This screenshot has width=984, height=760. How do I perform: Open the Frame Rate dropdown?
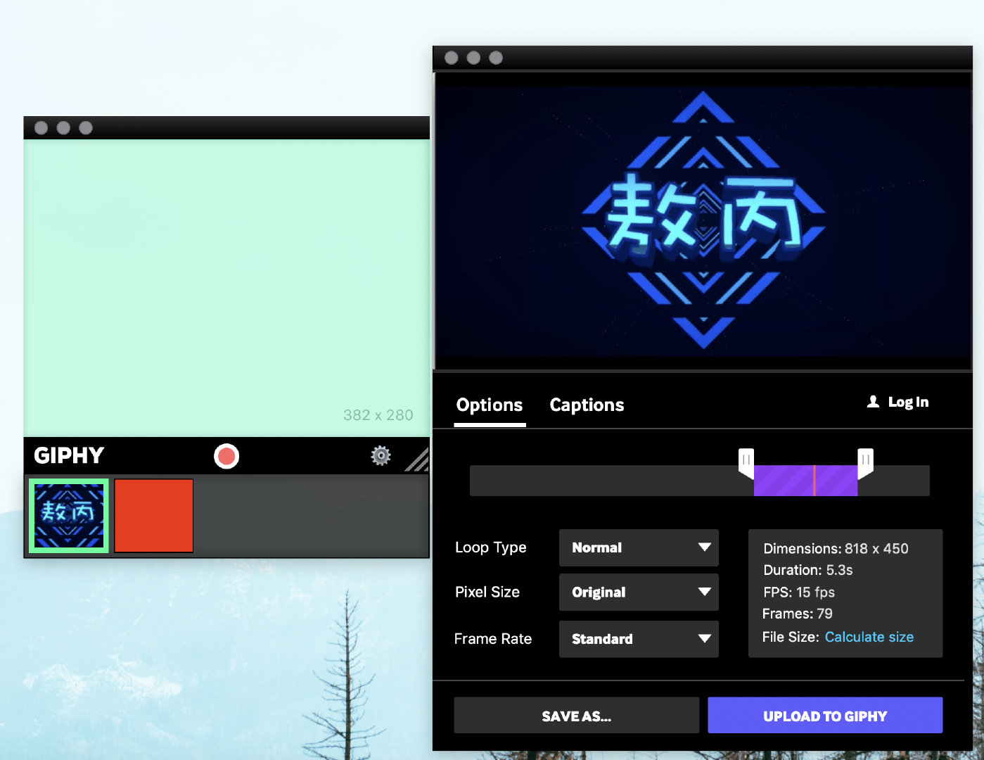point(638,639)
